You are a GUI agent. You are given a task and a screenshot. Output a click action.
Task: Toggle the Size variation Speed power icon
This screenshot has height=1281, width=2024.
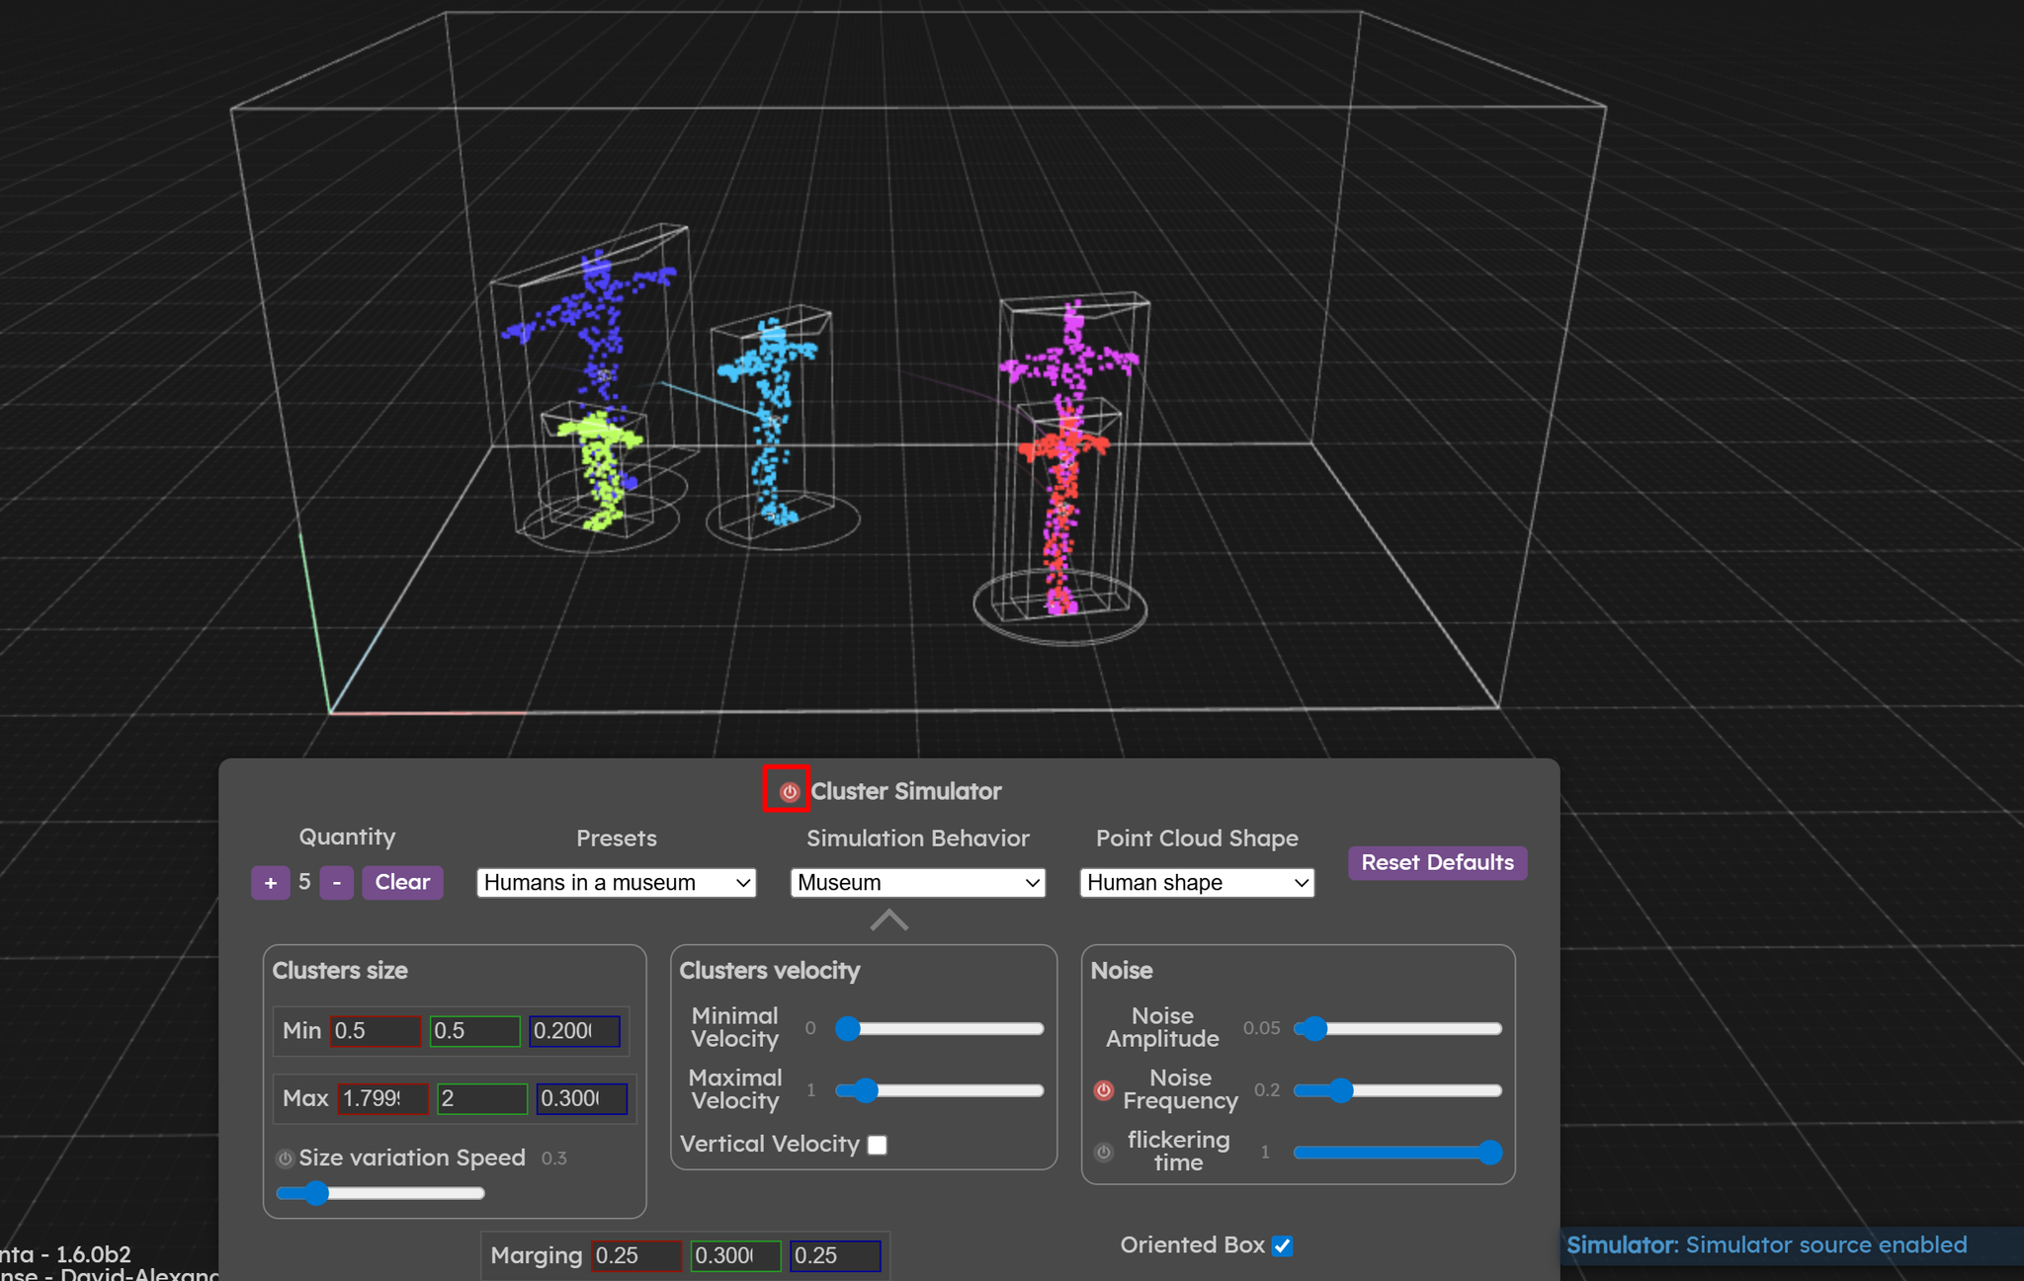click(x=285, y=1158)
